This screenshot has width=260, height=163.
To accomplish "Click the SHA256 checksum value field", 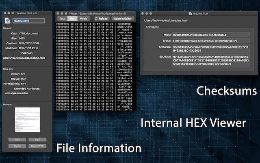I will [211, 49].
